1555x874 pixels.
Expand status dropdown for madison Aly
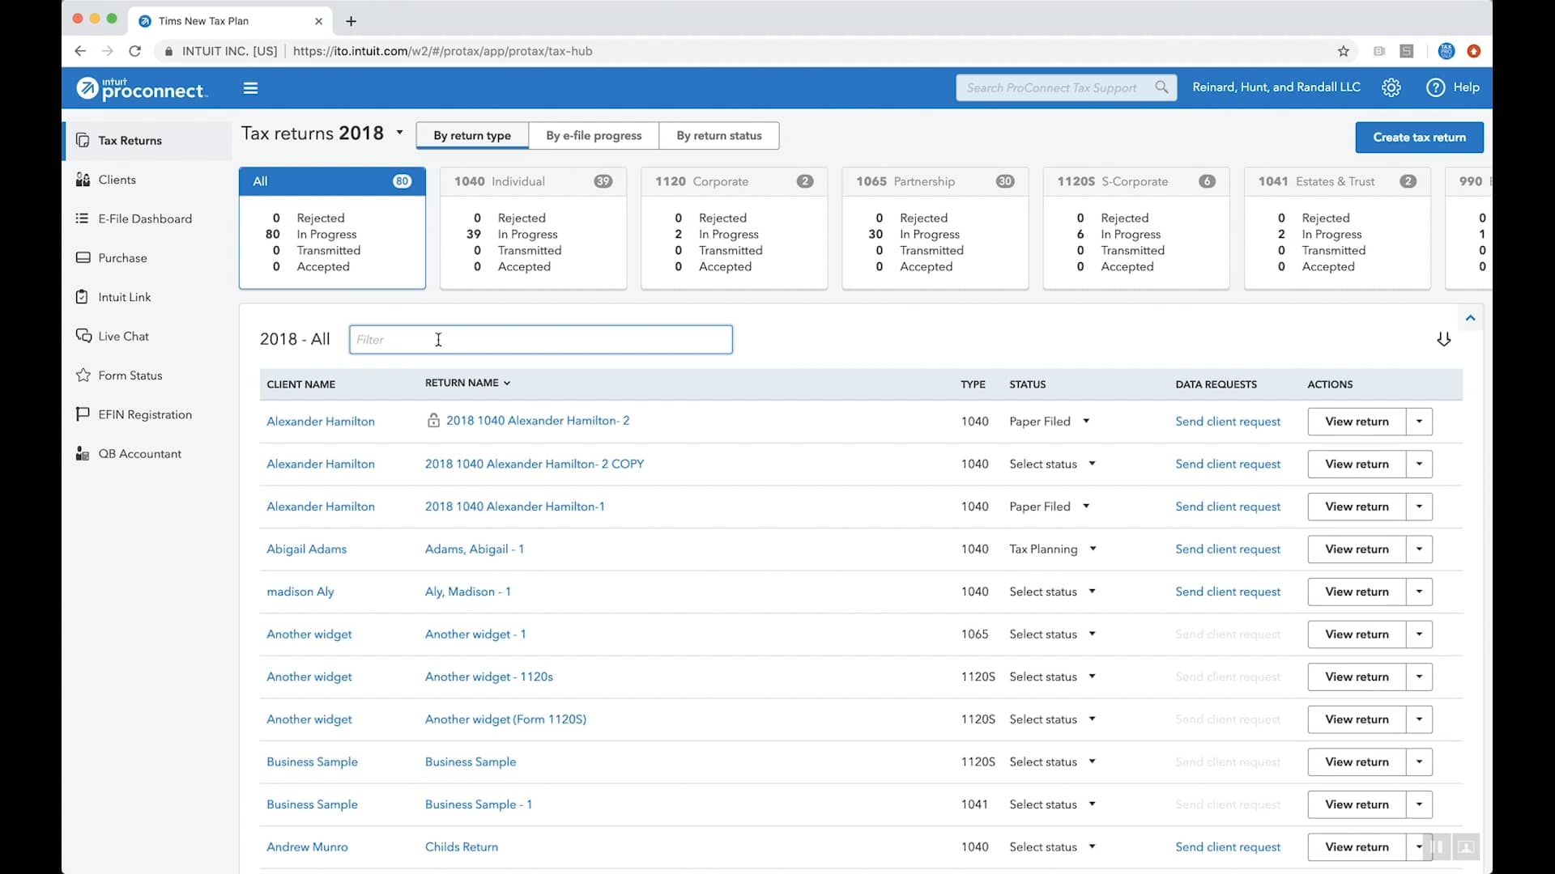point(1092,592)
